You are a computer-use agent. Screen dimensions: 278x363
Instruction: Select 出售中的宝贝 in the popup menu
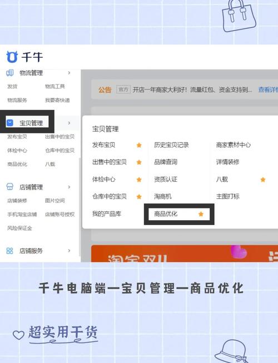click(110, 162)
